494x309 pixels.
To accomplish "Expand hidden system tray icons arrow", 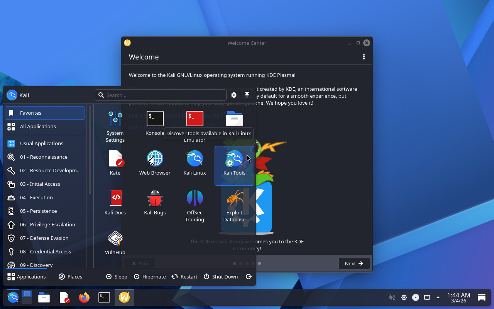I will [x=438, y=297].
